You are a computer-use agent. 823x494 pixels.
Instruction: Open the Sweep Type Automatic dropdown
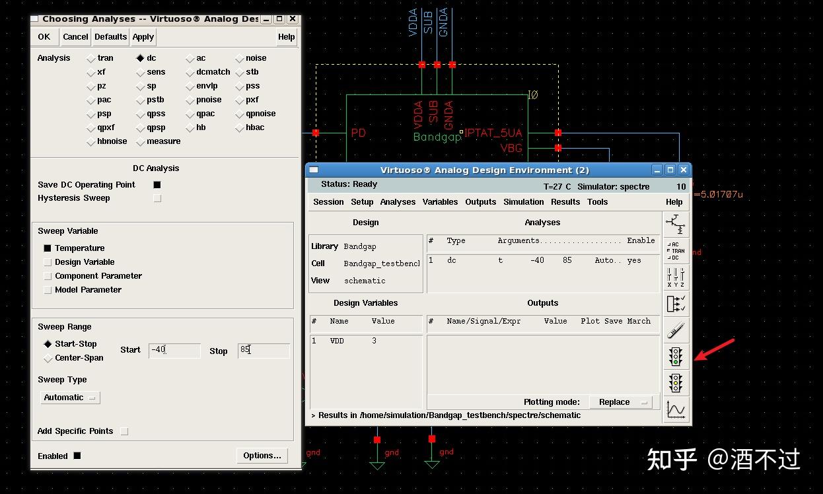coord(69,398)
